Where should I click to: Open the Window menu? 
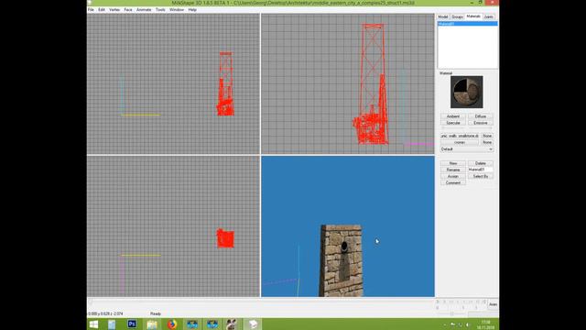pos(177,10)
